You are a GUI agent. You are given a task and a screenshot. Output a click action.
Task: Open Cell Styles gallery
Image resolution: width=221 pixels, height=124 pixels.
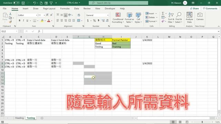point(138,18)
